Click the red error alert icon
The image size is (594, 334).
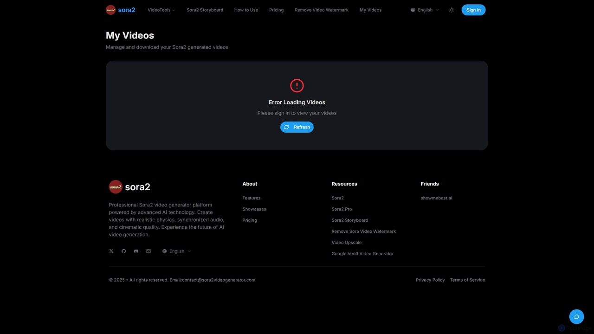[x=297, y=85]
